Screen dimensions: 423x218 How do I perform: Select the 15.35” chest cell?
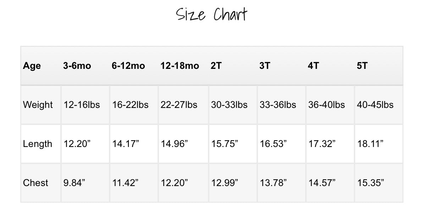[370, 183]
